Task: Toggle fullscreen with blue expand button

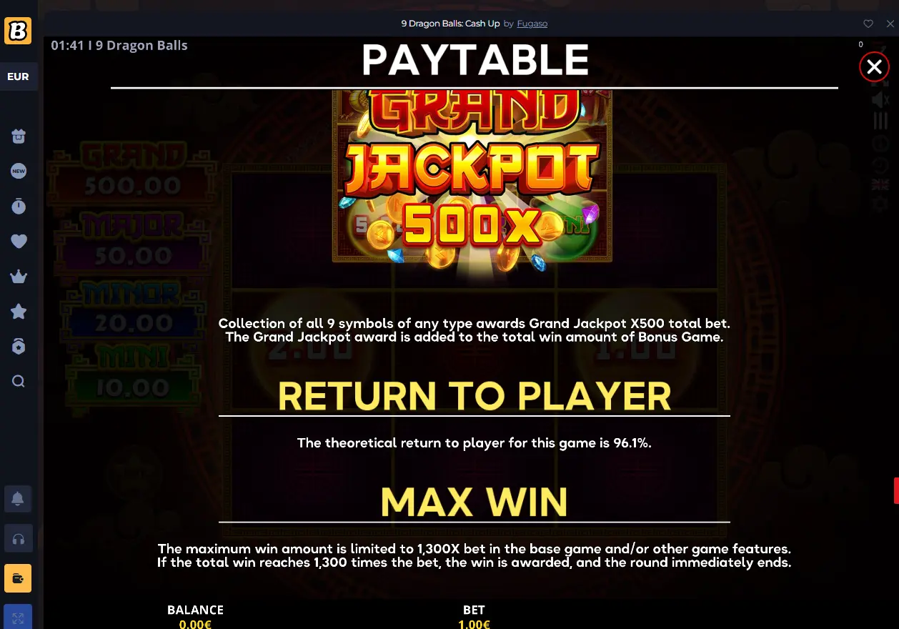Action: [x=18, y=617]
